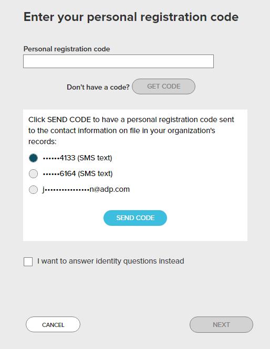Click the blue SEND CODE button

coord(135,218)
